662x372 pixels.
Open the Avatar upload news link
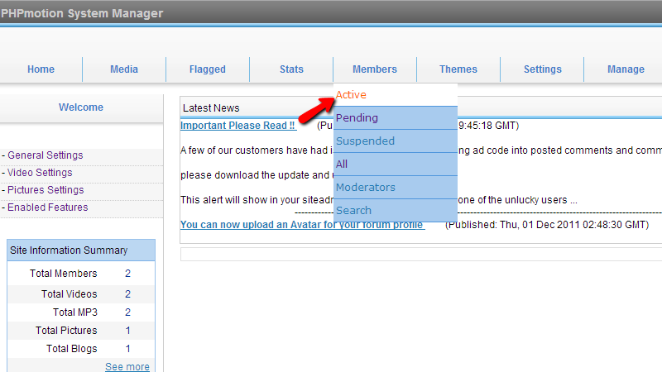pyautogui.click(x=302, y=224)
